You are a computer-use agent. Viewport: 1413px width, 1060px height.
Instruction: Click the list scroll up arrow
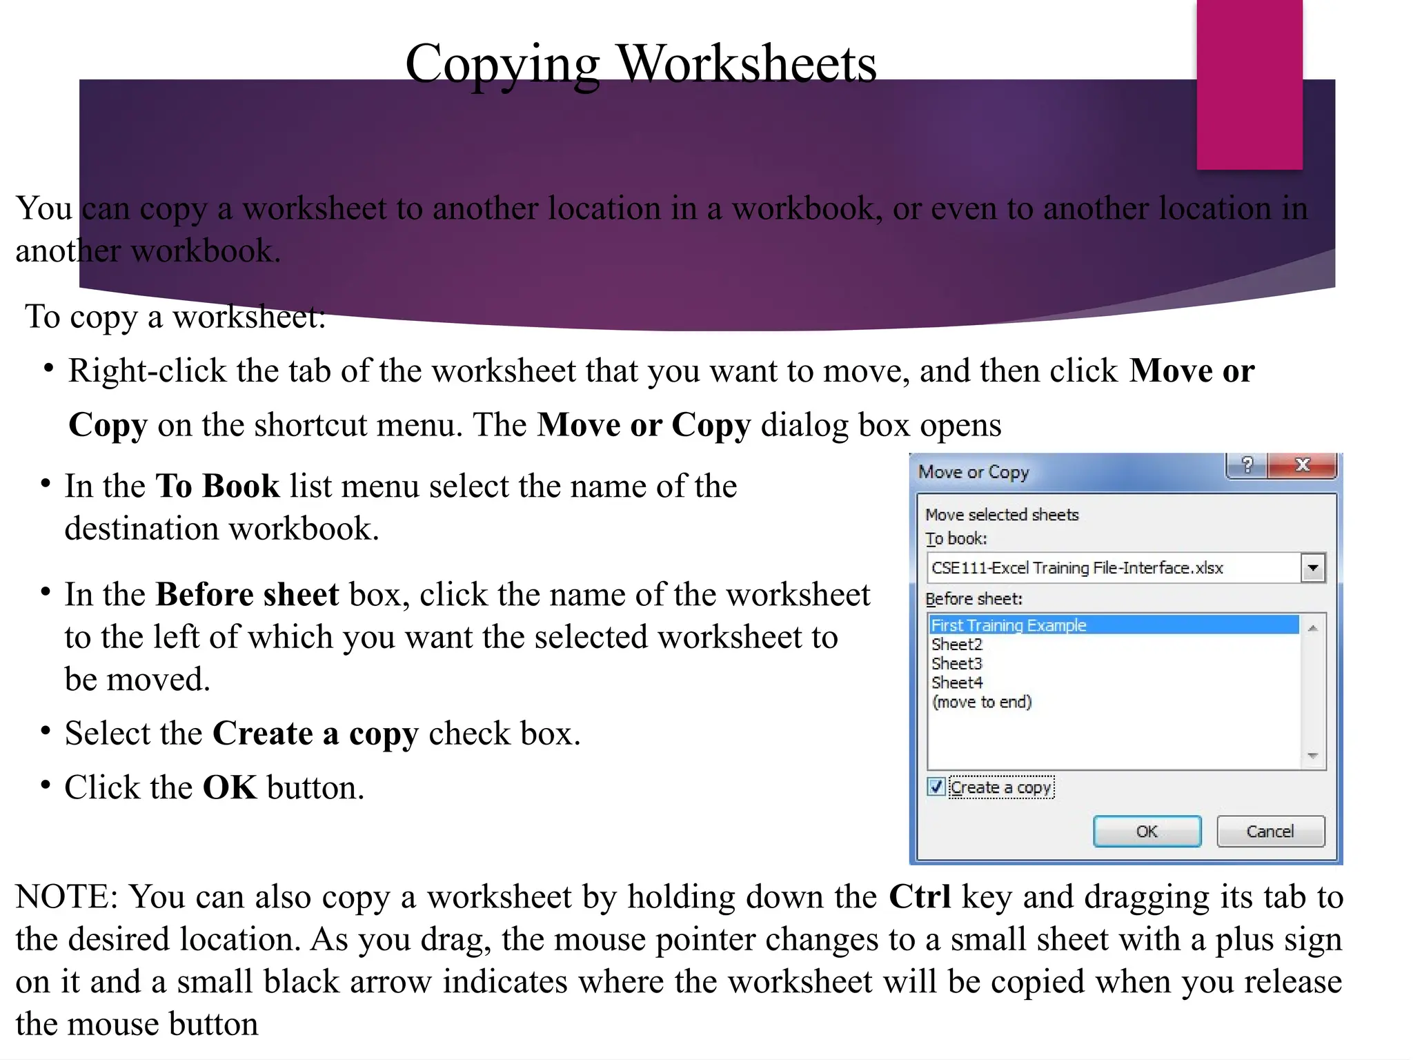tap(1312, 628)
